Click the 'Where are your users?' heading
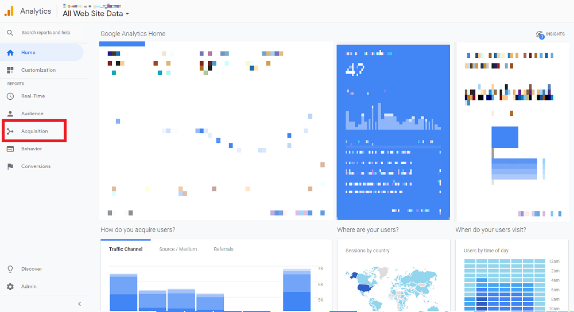Viewport: 574px width, 312px height. pos(367,230)
